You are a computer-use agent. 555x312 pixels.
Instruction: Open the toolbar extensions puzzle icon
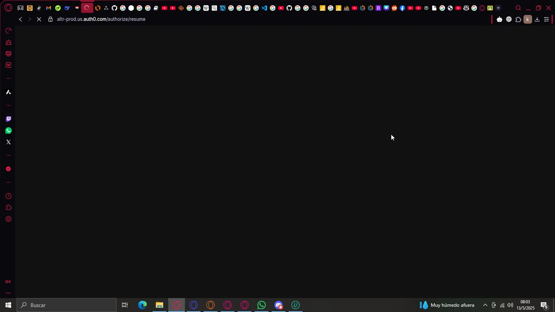(518, 19)
